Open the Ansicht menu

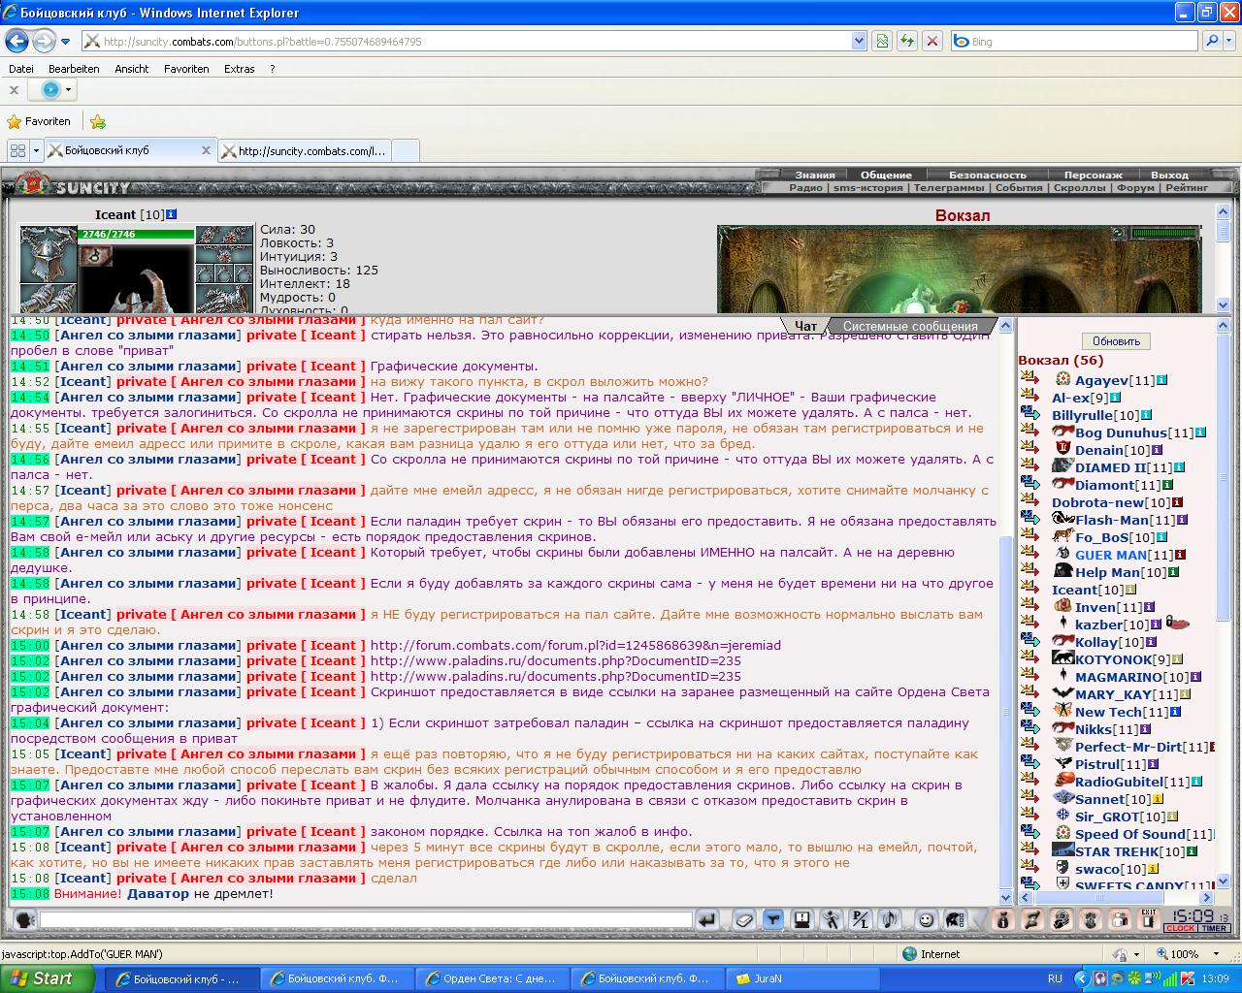[x=132, y=69]
